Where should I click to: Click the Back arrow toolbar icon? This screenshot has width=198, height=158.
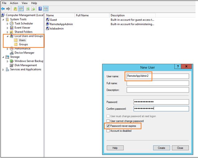click(x=3, y=9)
